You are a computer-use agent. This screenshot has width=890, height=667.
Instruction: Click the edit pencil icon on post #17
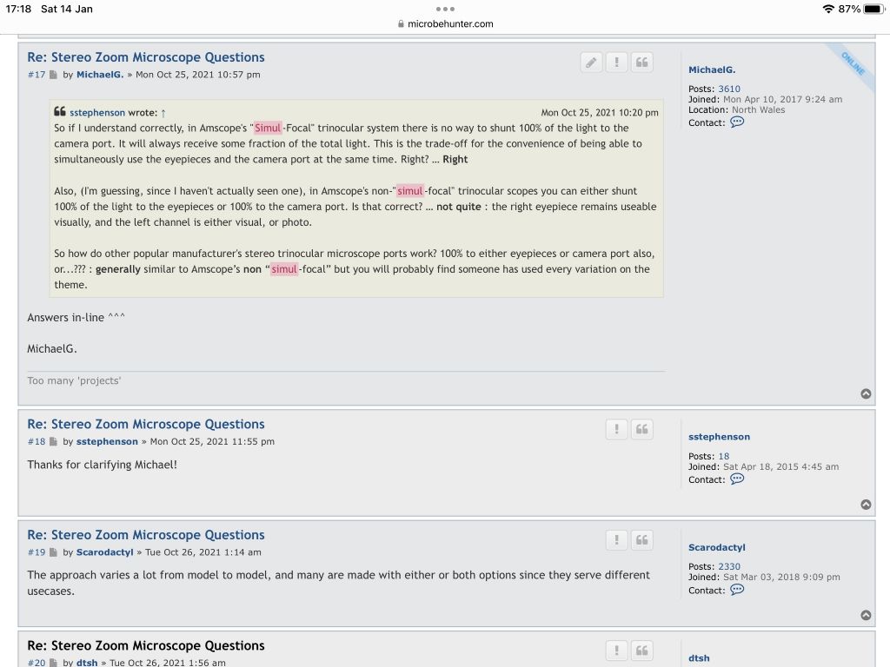pyautogui.click(x=591, y=63)
